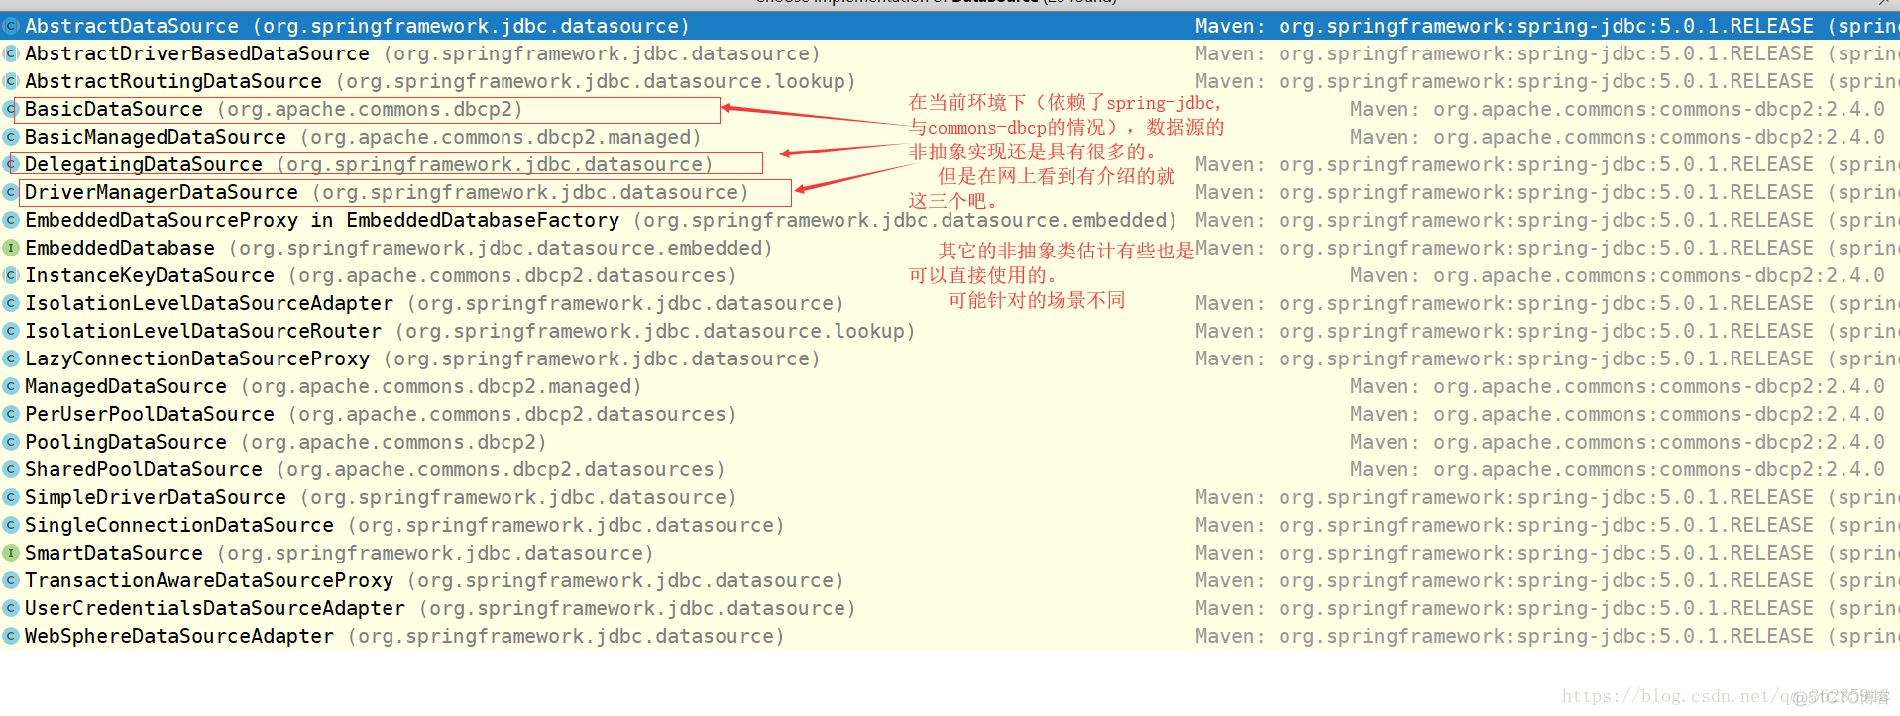The height and width of the screenshot is (716, 1900).
Task: Click the class icon beside EmbeddedDataSourceProxy
Action: (10, 220)
